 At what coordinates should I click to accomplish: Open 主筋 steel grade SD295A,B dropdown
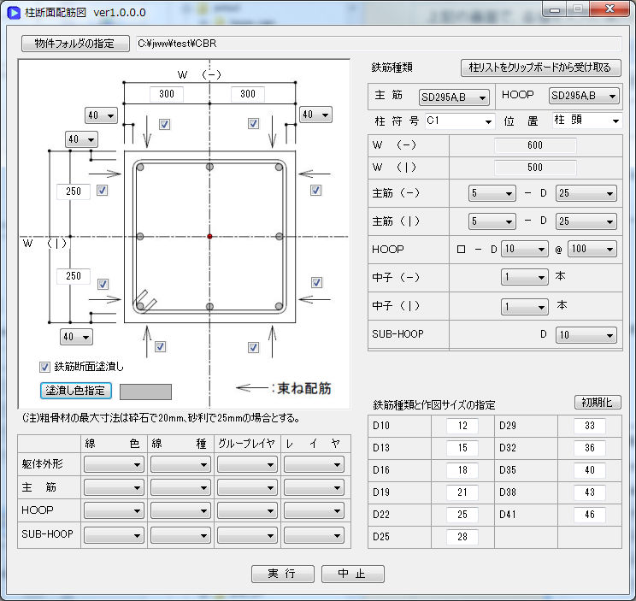pos(454,97)
